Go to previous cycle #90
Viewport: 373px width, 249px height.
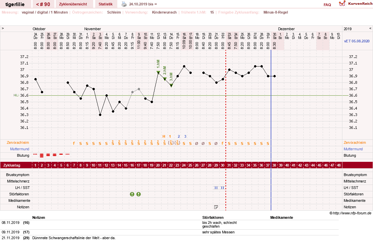coord(43,4)
